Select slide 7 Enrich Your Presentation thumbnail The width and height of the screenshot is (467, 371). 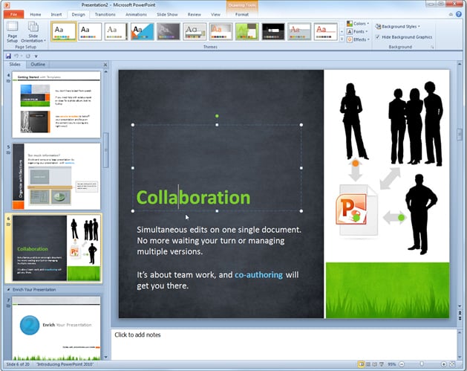pos(56,328)
